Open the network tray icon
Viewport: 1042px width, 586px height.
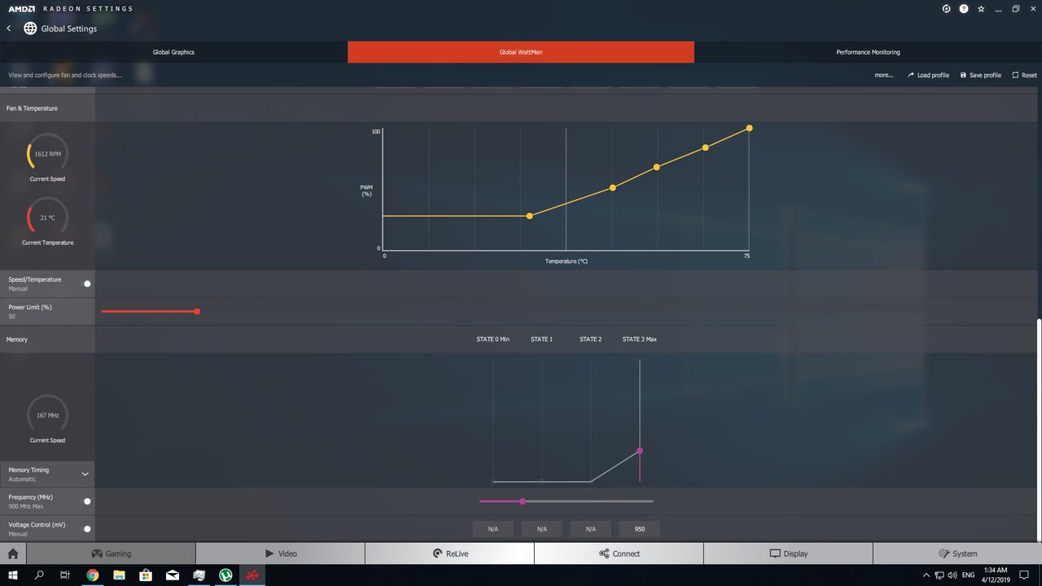coord(940,575)
